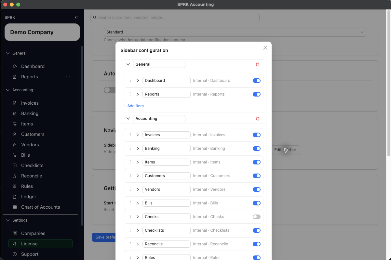Edit the General group name field
The height and width of the screenshot is (260, 391).
click(x=159, y=64)
